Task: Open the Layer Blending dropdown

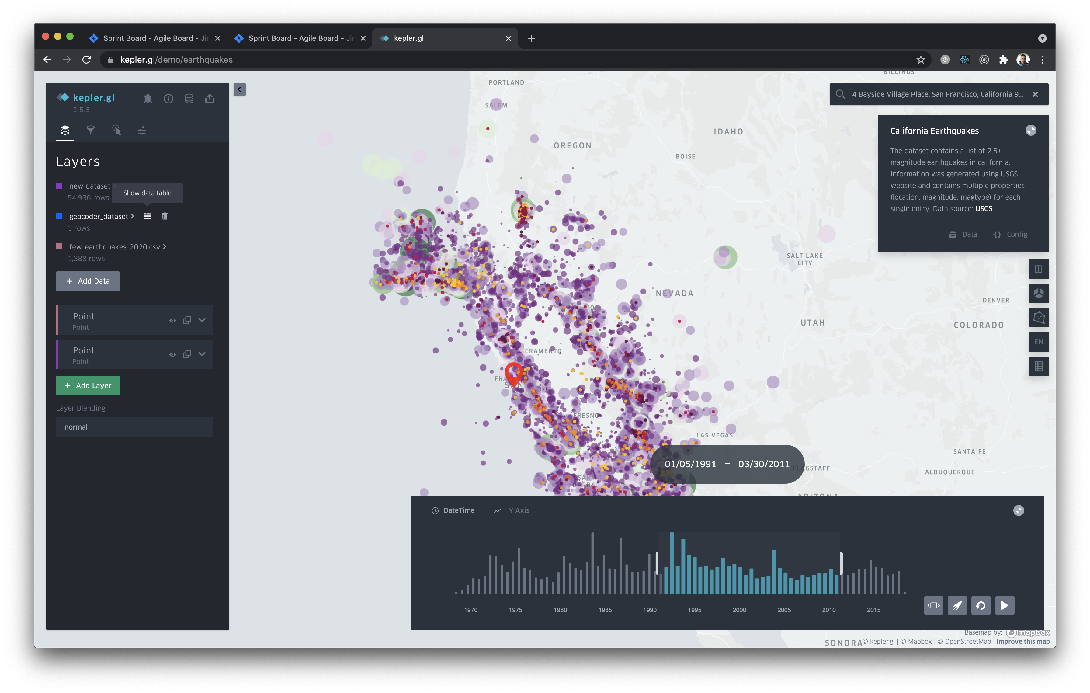Action: (134, 427)
